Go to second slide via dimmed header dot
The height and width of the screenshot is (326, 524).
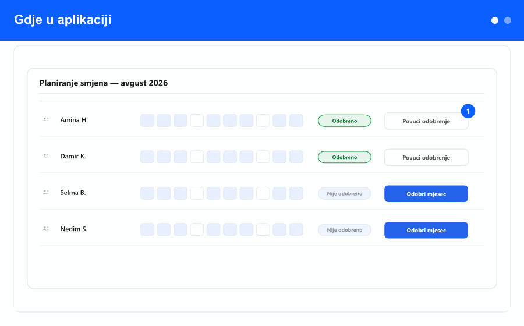click(508, 20)
